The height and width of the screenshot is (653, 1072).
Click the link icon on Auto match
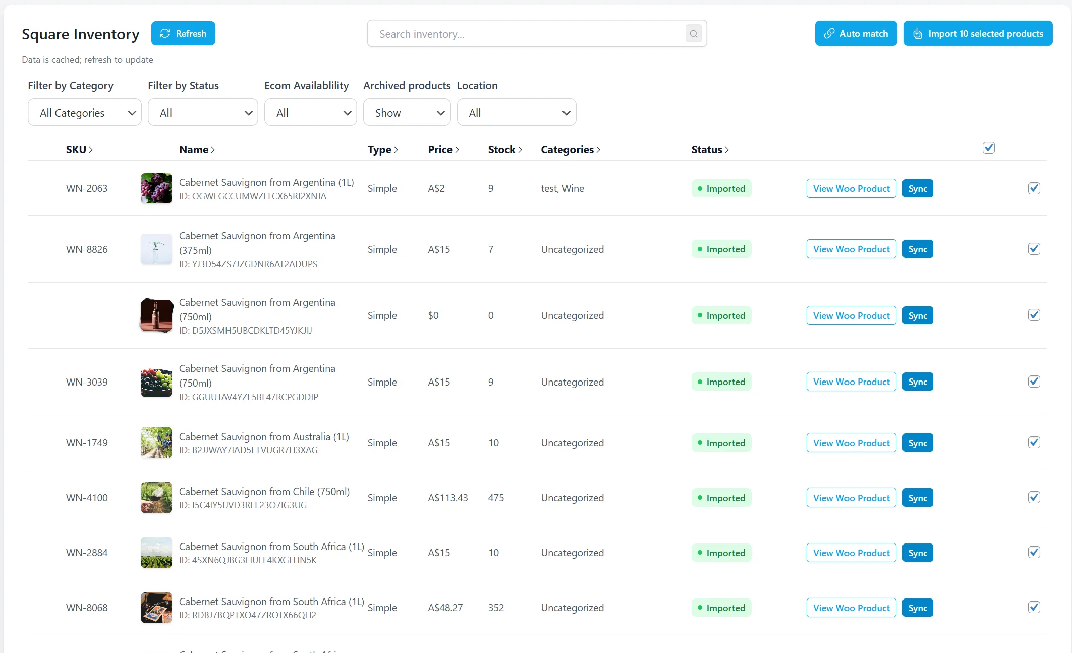point(829,34)
